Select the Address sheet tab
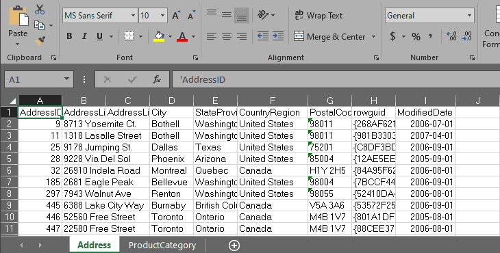 [x=94, y=245]
